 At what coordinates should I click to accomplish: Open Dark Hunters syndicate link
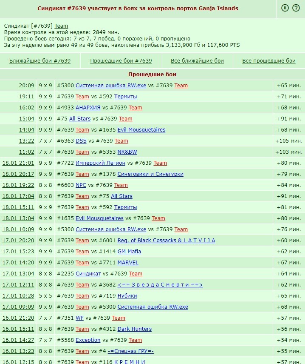point(135,329)
